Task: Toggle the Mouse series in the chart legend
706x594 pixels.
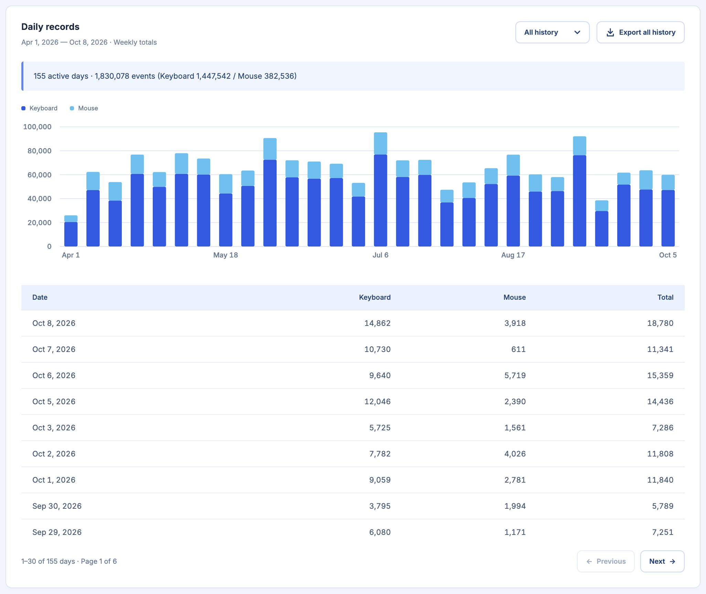Action: tap(84, 108)
